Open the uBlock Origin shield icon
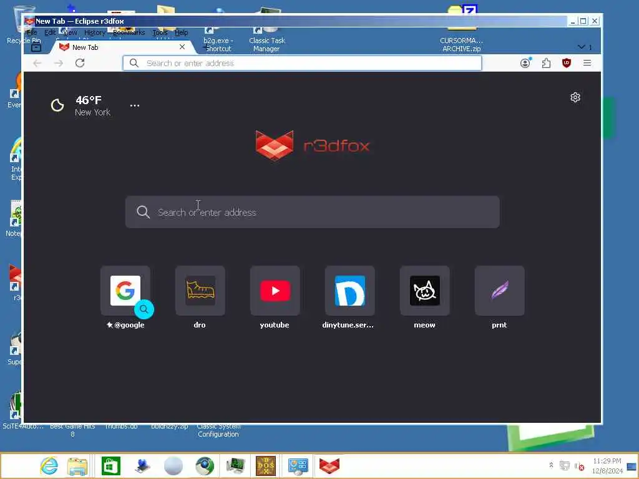This screenshot has width=639, height=479. click(x=567, y=63)
